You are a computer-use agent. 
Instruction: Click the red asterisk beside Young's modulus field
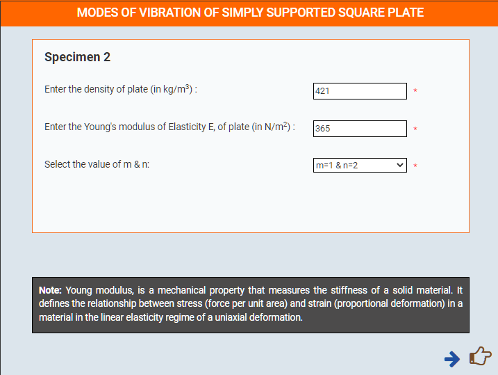tap(415, 129)
